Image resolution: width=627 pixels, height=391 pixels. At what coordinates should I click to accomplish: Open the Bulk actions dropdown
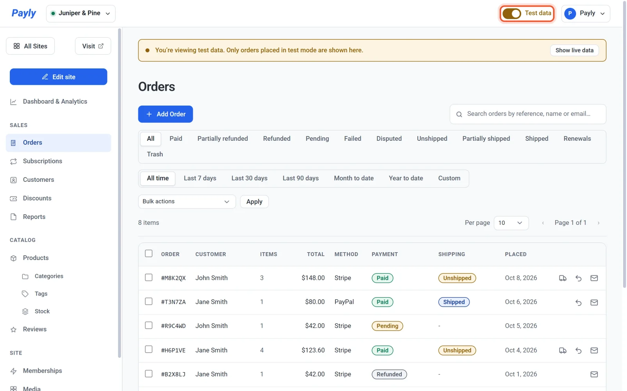tap(187, 202)
